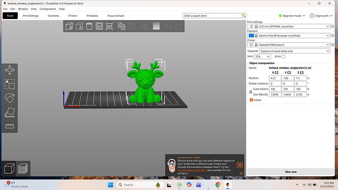This screenshot has width=338, height=190.
Task: Toggle Y axis mirror button
Action: (289, 72)
